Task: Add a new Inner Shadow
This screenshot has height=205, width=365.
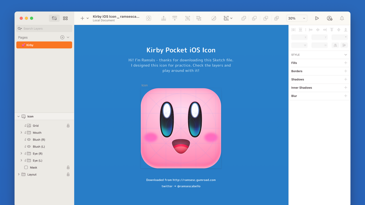Action: click(346, 87)
